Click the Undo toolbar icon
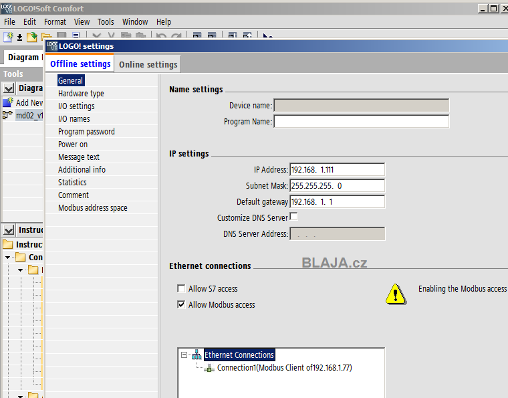The width and height of the screenshot is (508, 398). tap(161, 35)
